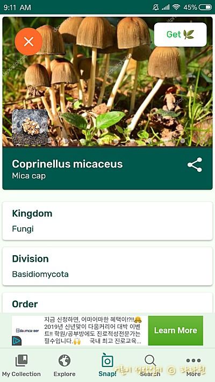
Task: Tap the orange close X button
Action: [28, 42]
